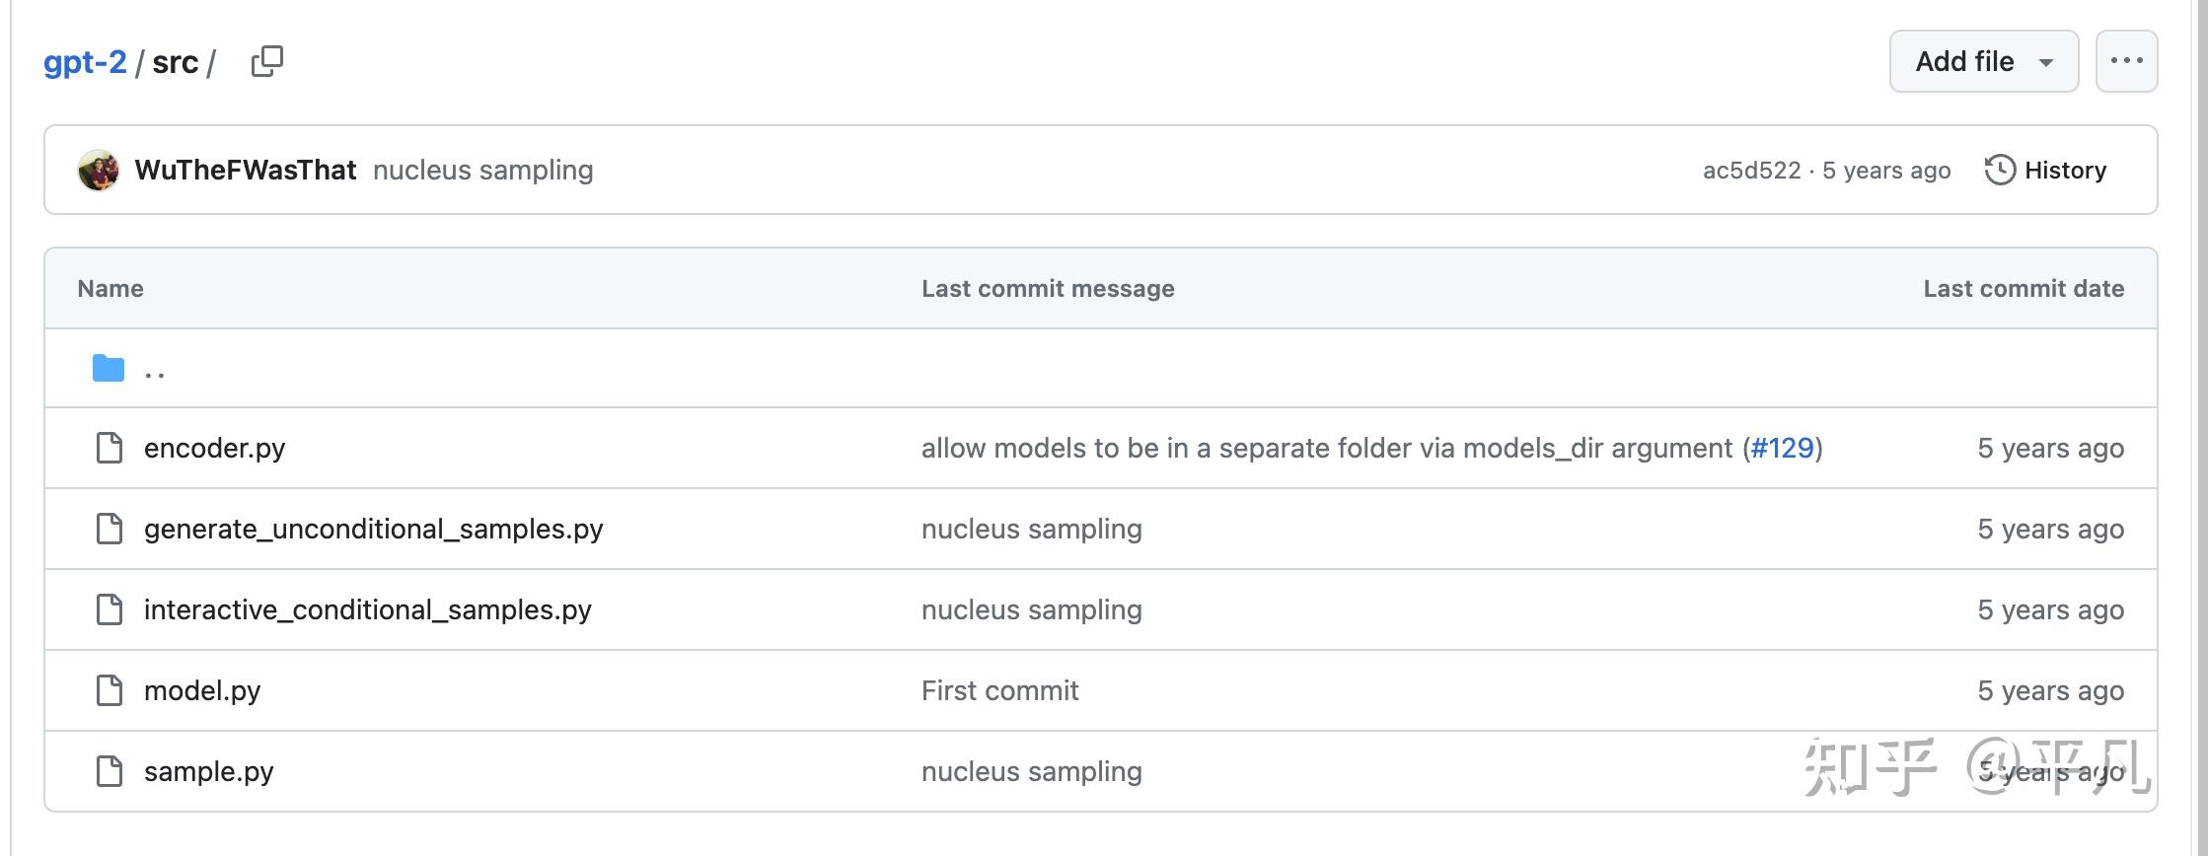Open the WuTheFWasThat user profile
This screenshot has width=2208, height=856.
[246, 170]
